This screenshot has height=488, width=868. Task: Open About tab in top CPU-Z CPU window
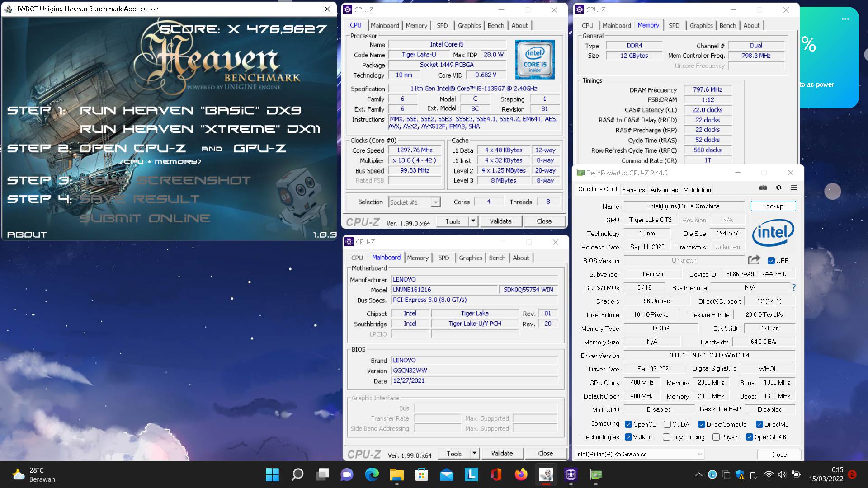tap(519, 26)
